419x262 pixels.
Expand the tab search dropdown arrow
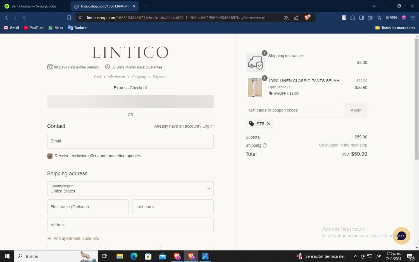(374, 6)
